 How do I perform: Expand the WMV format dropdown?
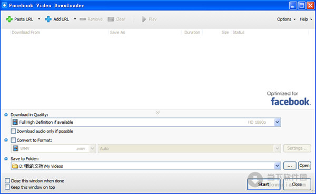coord(92,149)
